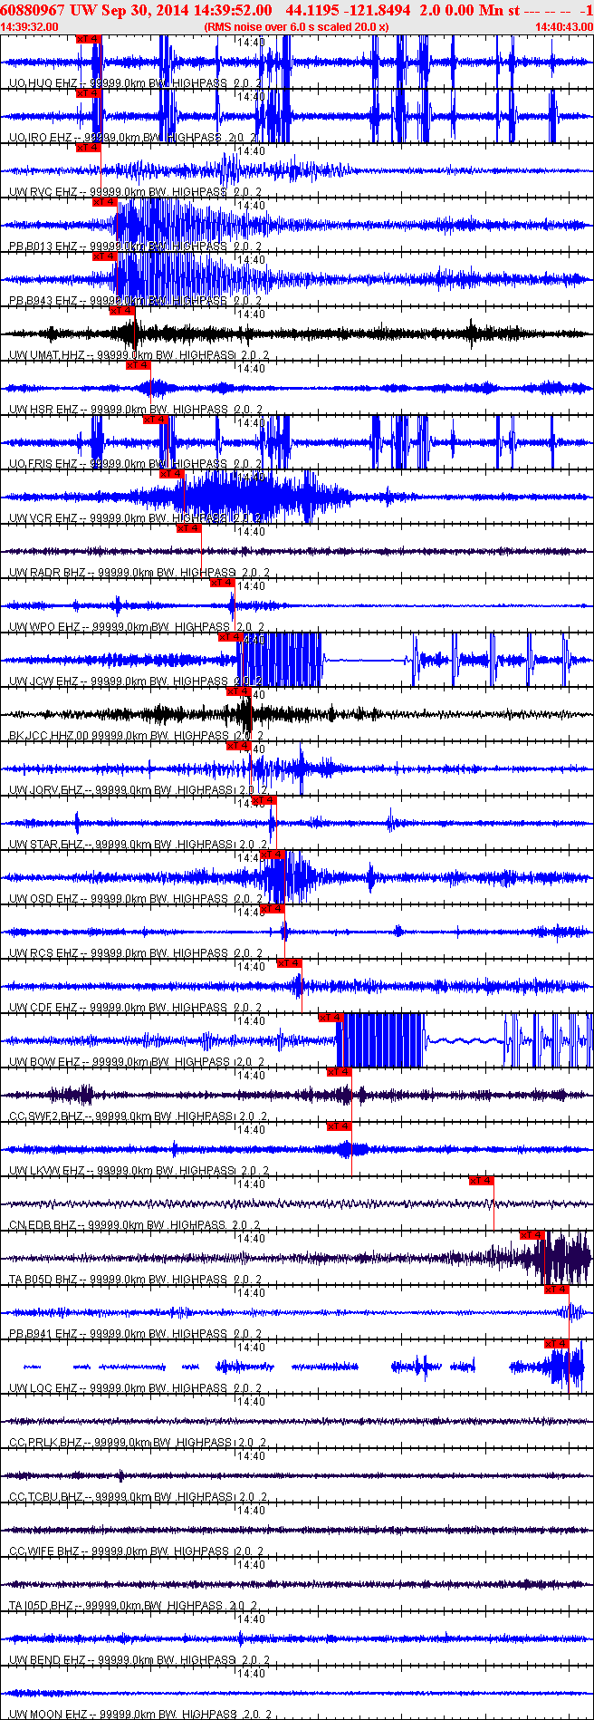Select the red pick flag on the UW.JORV trace
The height and width of the screenshot is (1720, 594).
coord(239,746)
